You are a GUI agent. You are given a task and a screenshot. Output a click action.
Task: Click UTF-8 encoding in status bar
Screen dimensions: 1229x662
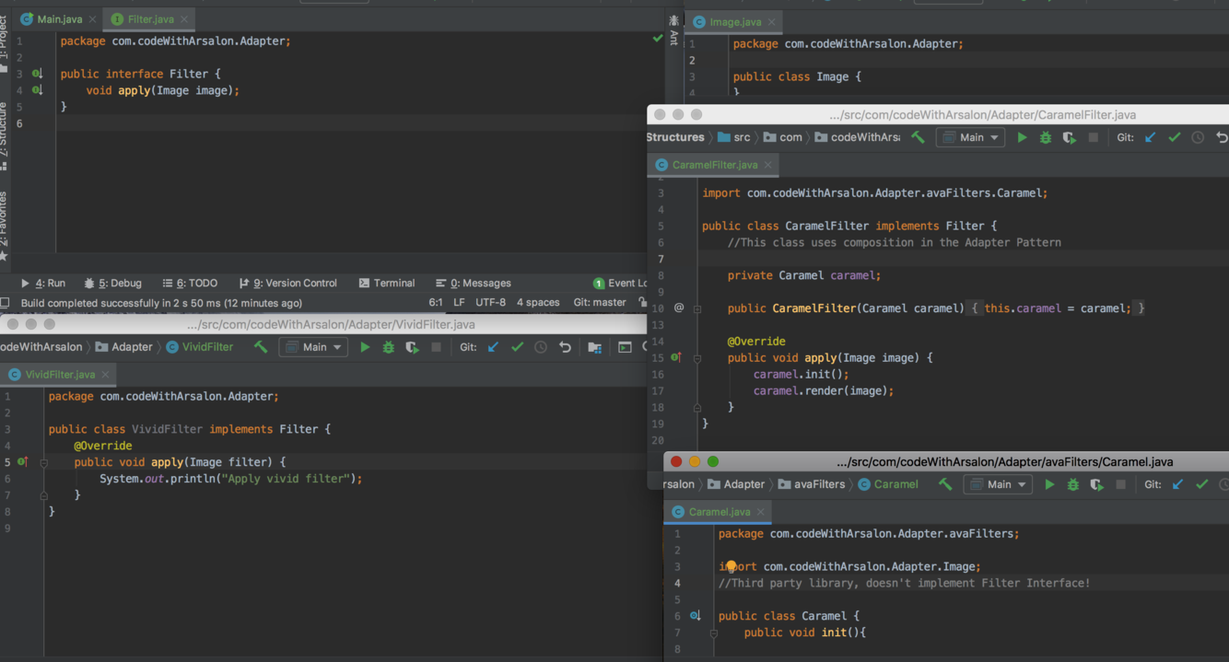pos(490,303)
